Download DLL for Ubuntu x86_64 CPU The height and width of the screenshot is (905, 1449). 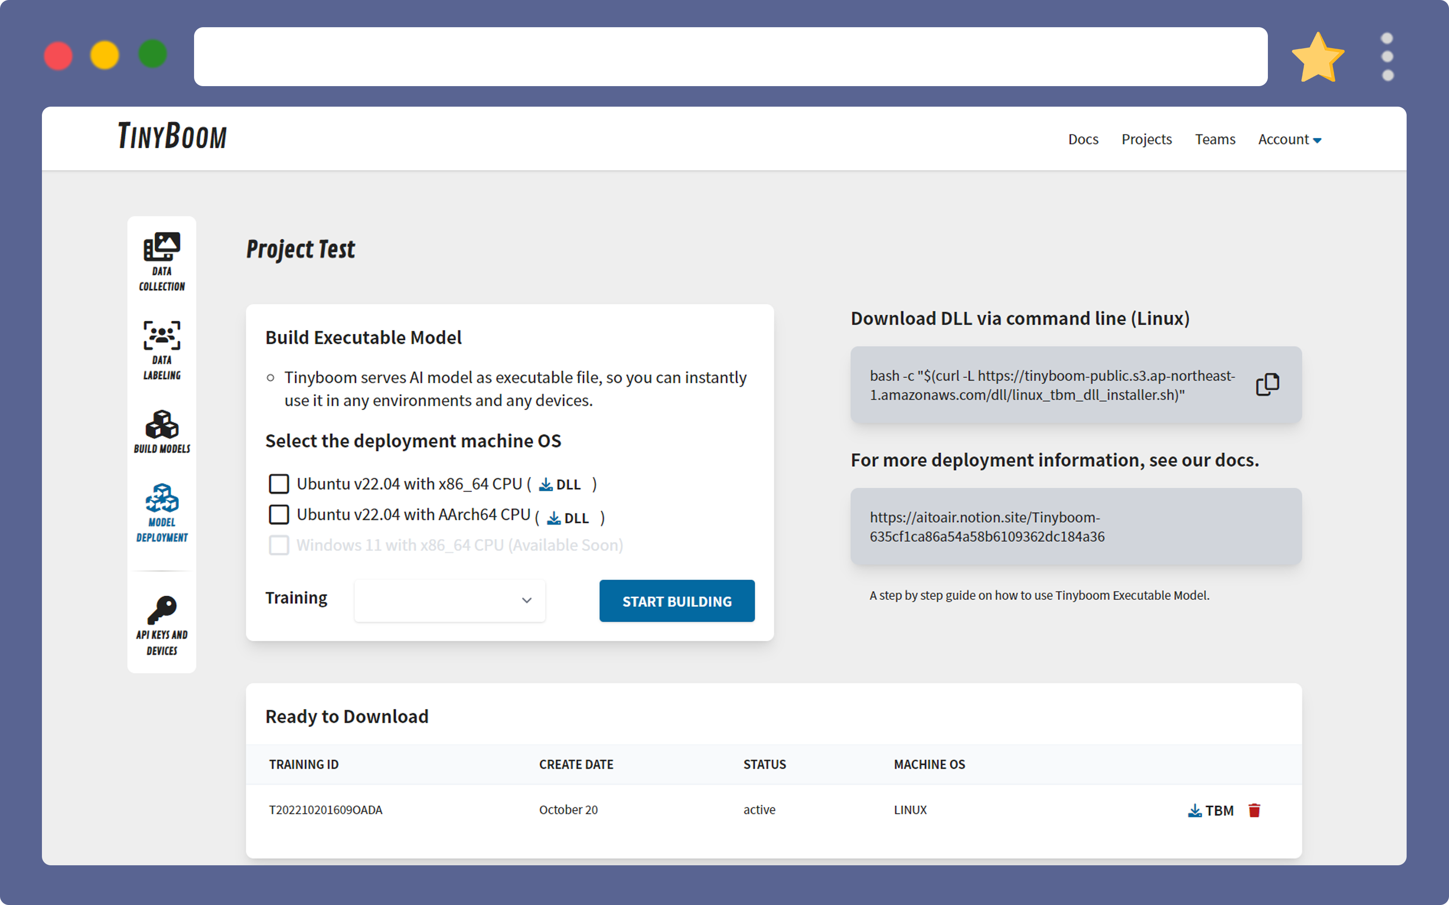[560, 484]
